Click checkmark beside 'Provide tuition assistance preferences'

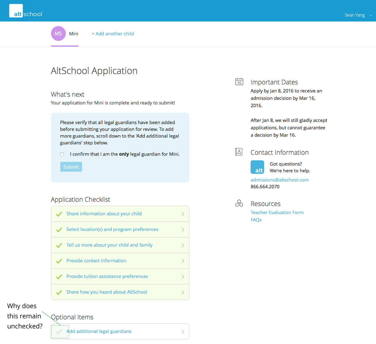[x=59, y=277]
